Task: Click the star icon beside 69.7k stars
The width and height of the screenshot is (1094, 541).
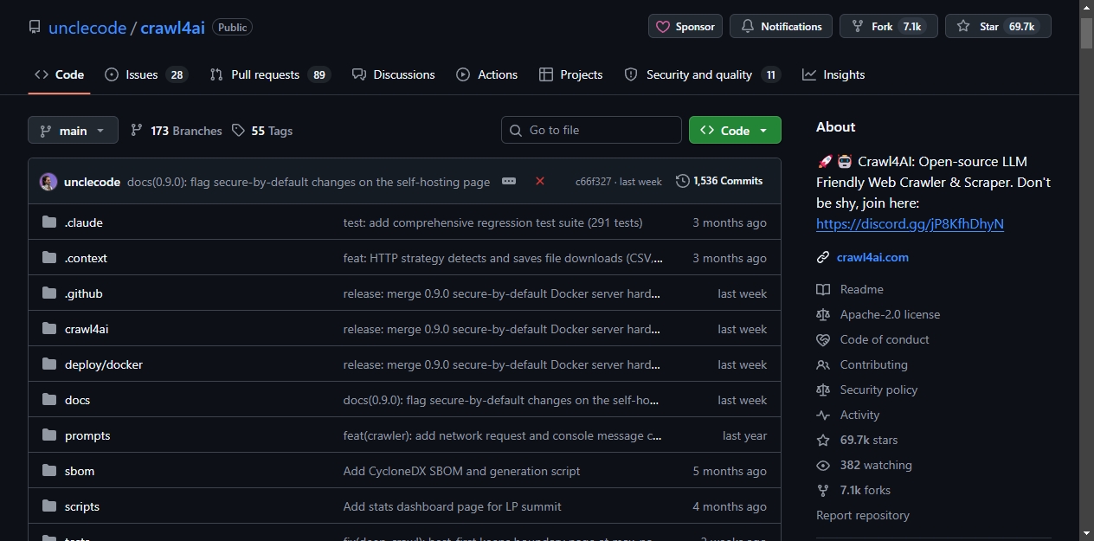Action: pos(823,440)
